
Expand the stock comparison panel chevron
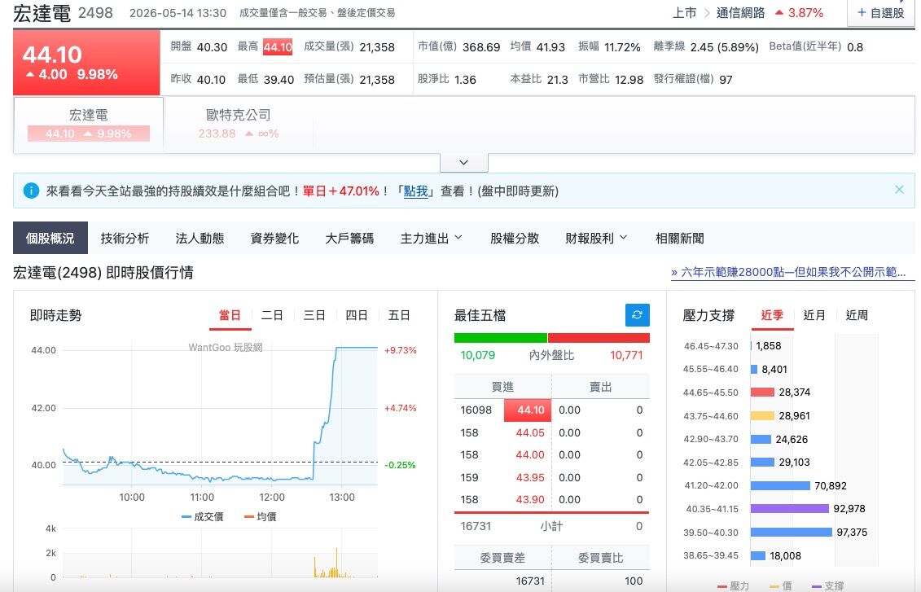pos(464,162)
